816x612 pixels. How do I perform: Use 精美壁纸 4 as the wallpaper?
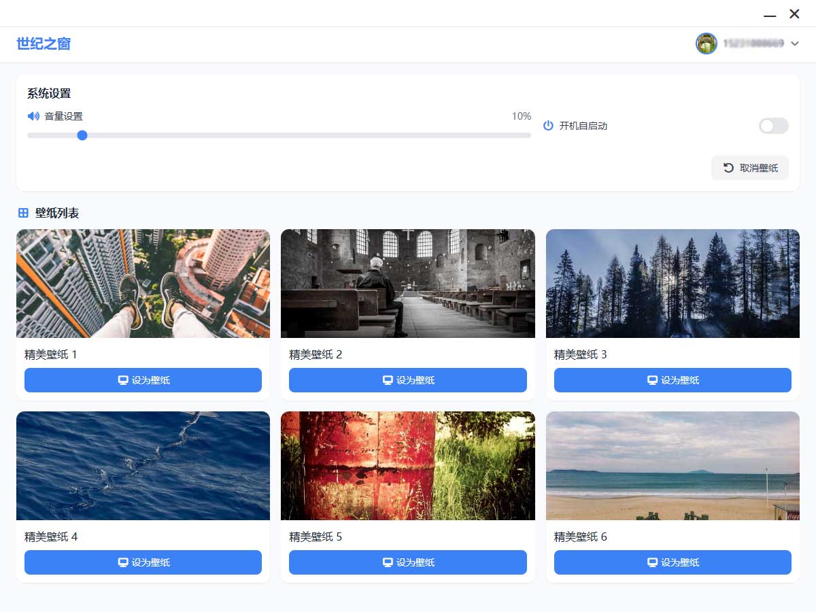click(143, 562)
